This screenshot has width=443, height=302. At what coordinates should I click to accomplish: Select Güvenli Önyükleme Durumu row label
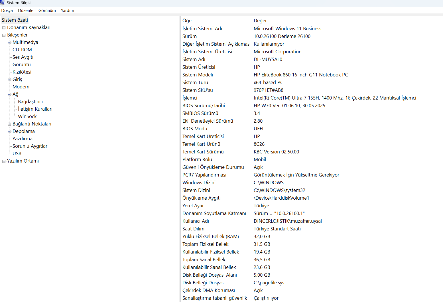213,167
